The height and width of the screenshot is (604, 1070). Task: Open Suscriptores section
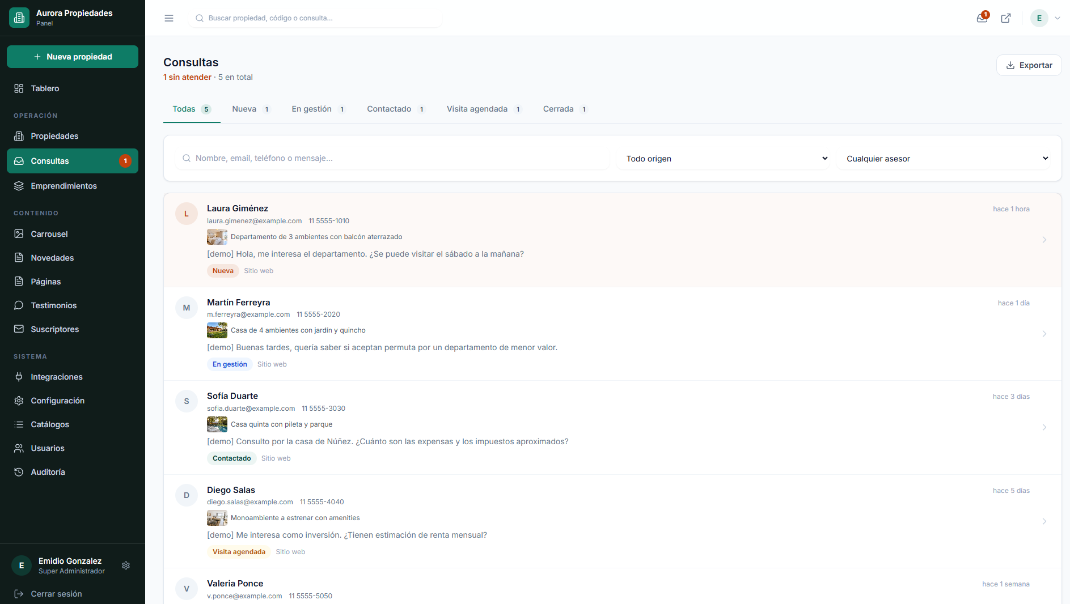click(73, 329)
